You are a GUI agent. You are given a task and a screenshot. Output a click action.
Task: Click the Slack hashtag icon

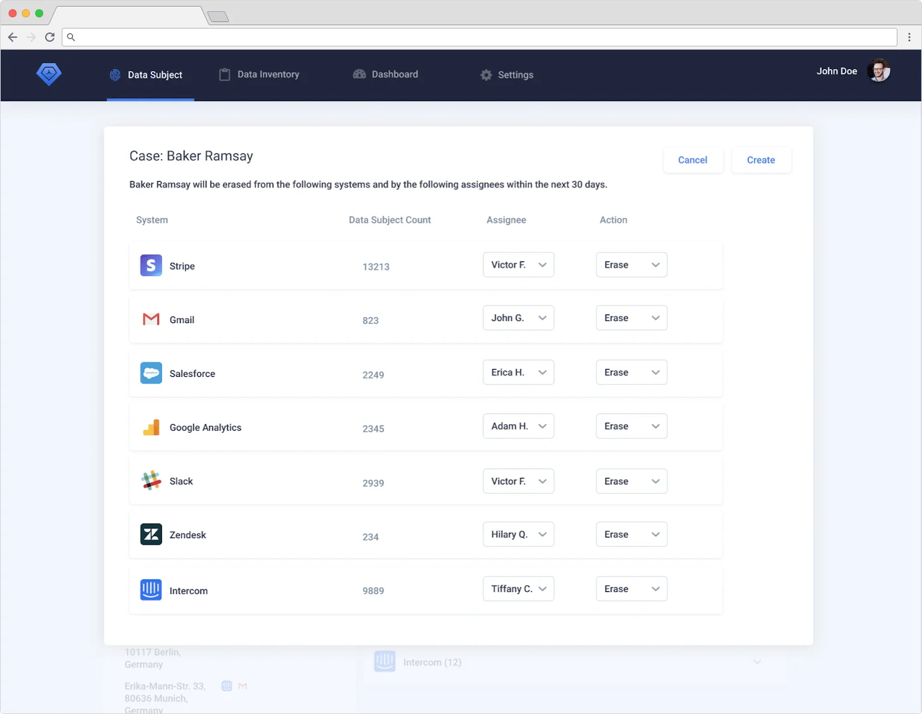tap(151, 480)
